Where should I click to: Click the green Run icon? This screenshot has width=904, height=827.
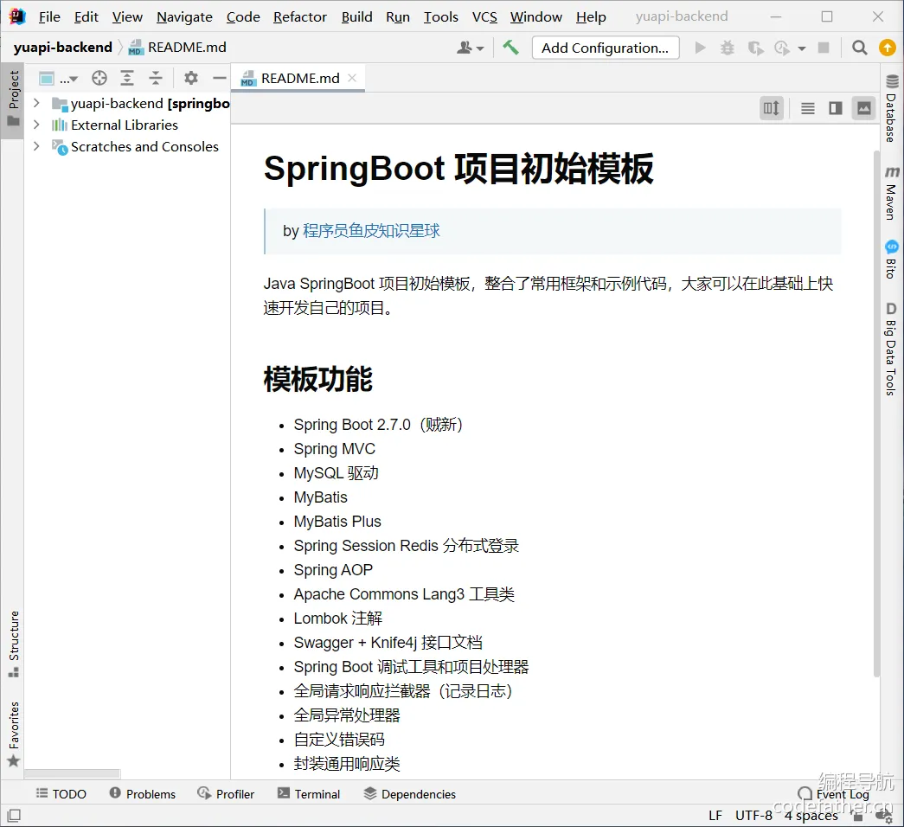click(x=701, y=48)
